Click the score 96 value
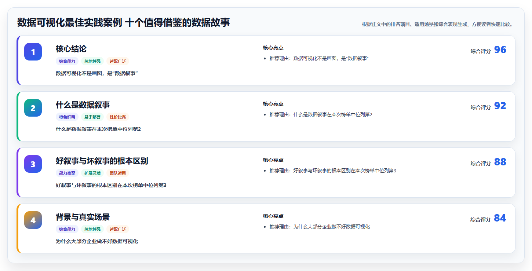The image size is (532, 271). click(x=500, y=50)
